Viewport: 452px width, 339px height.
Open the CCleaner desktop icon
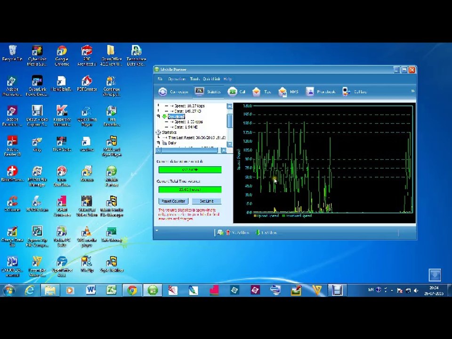[12, 204]
